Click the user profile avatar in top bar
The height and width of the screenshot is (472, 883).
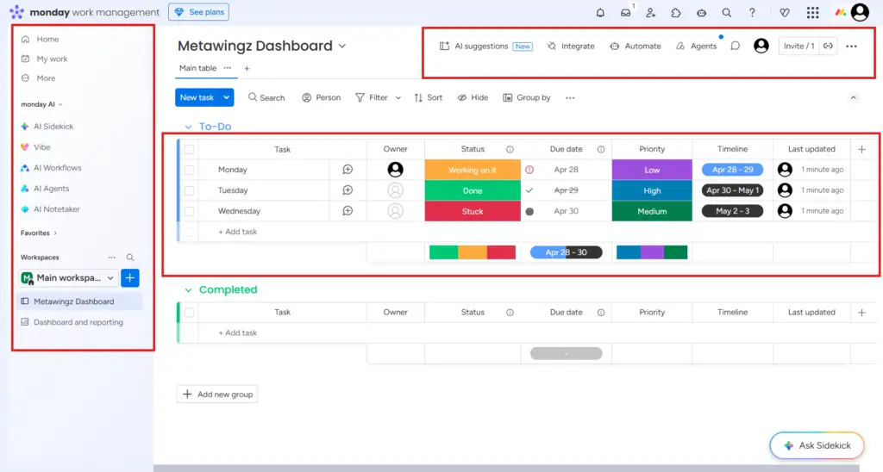[x=860, y=12]
